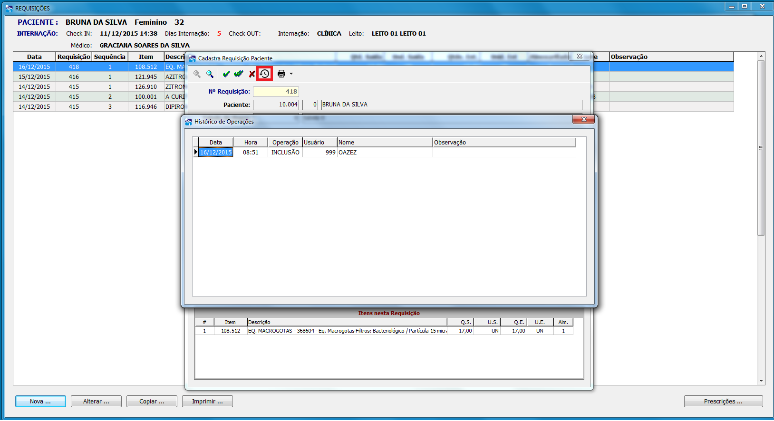Click the printer icon in requisition toolbar
The height and width of the screenshot is (421, 774).
(281, 74)
